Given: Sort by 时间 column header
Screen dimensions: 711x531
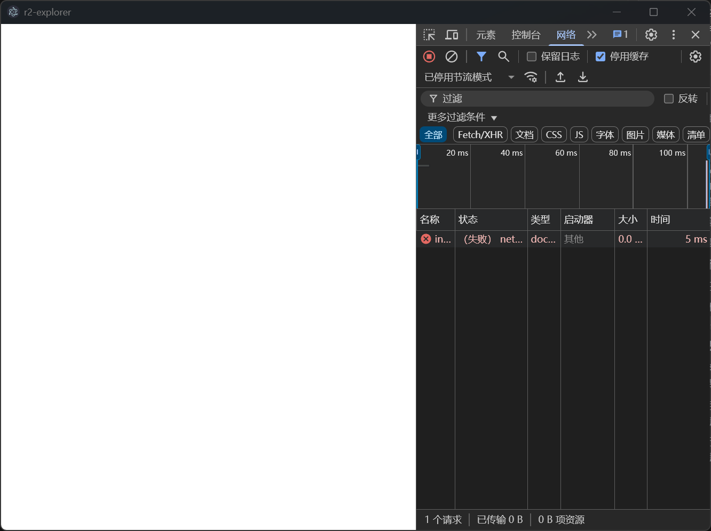Looking at the screenshot, I should point(678,220).
